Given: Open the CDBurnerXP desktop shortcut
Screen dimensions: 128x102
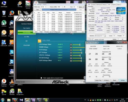Looking at the screenshot, I should (x=4, y=43).
